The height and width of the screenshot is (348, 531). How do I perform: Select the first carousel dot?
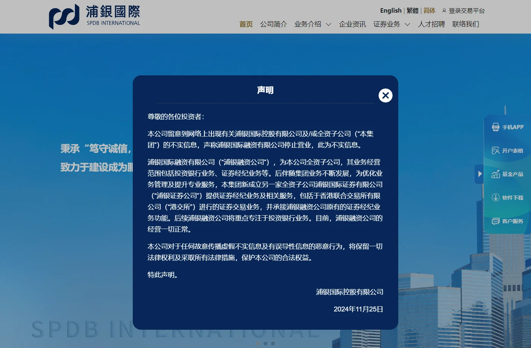pyautogui.click(x=258, y=344)
